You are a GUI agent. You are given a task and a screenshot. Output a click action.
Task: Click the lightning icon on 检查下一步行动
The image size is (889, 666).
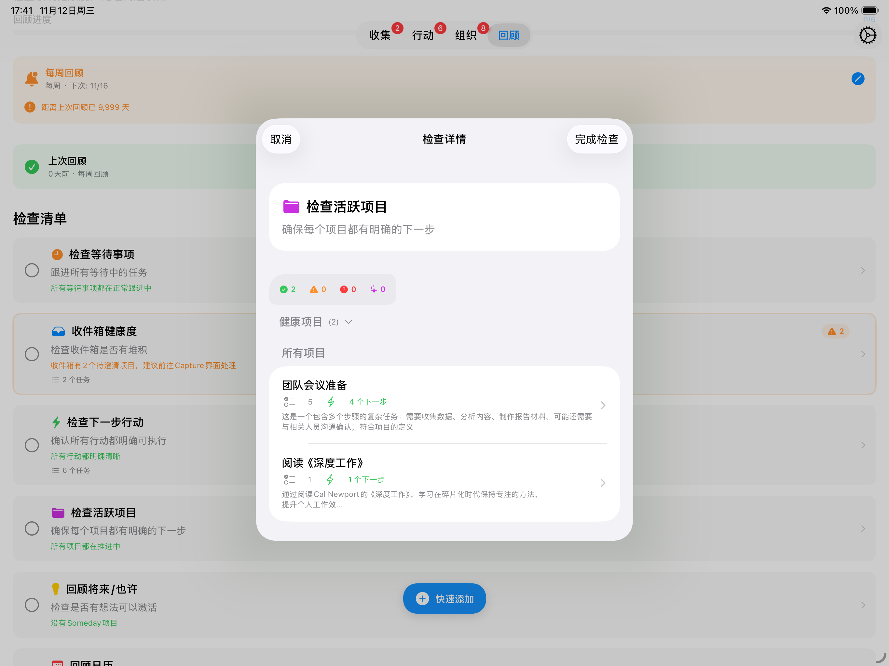coord(56,422)
